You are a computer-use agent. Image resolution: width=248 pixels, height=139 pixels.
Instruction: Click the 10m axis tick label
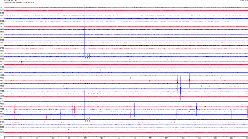click(x=86, y=138)
